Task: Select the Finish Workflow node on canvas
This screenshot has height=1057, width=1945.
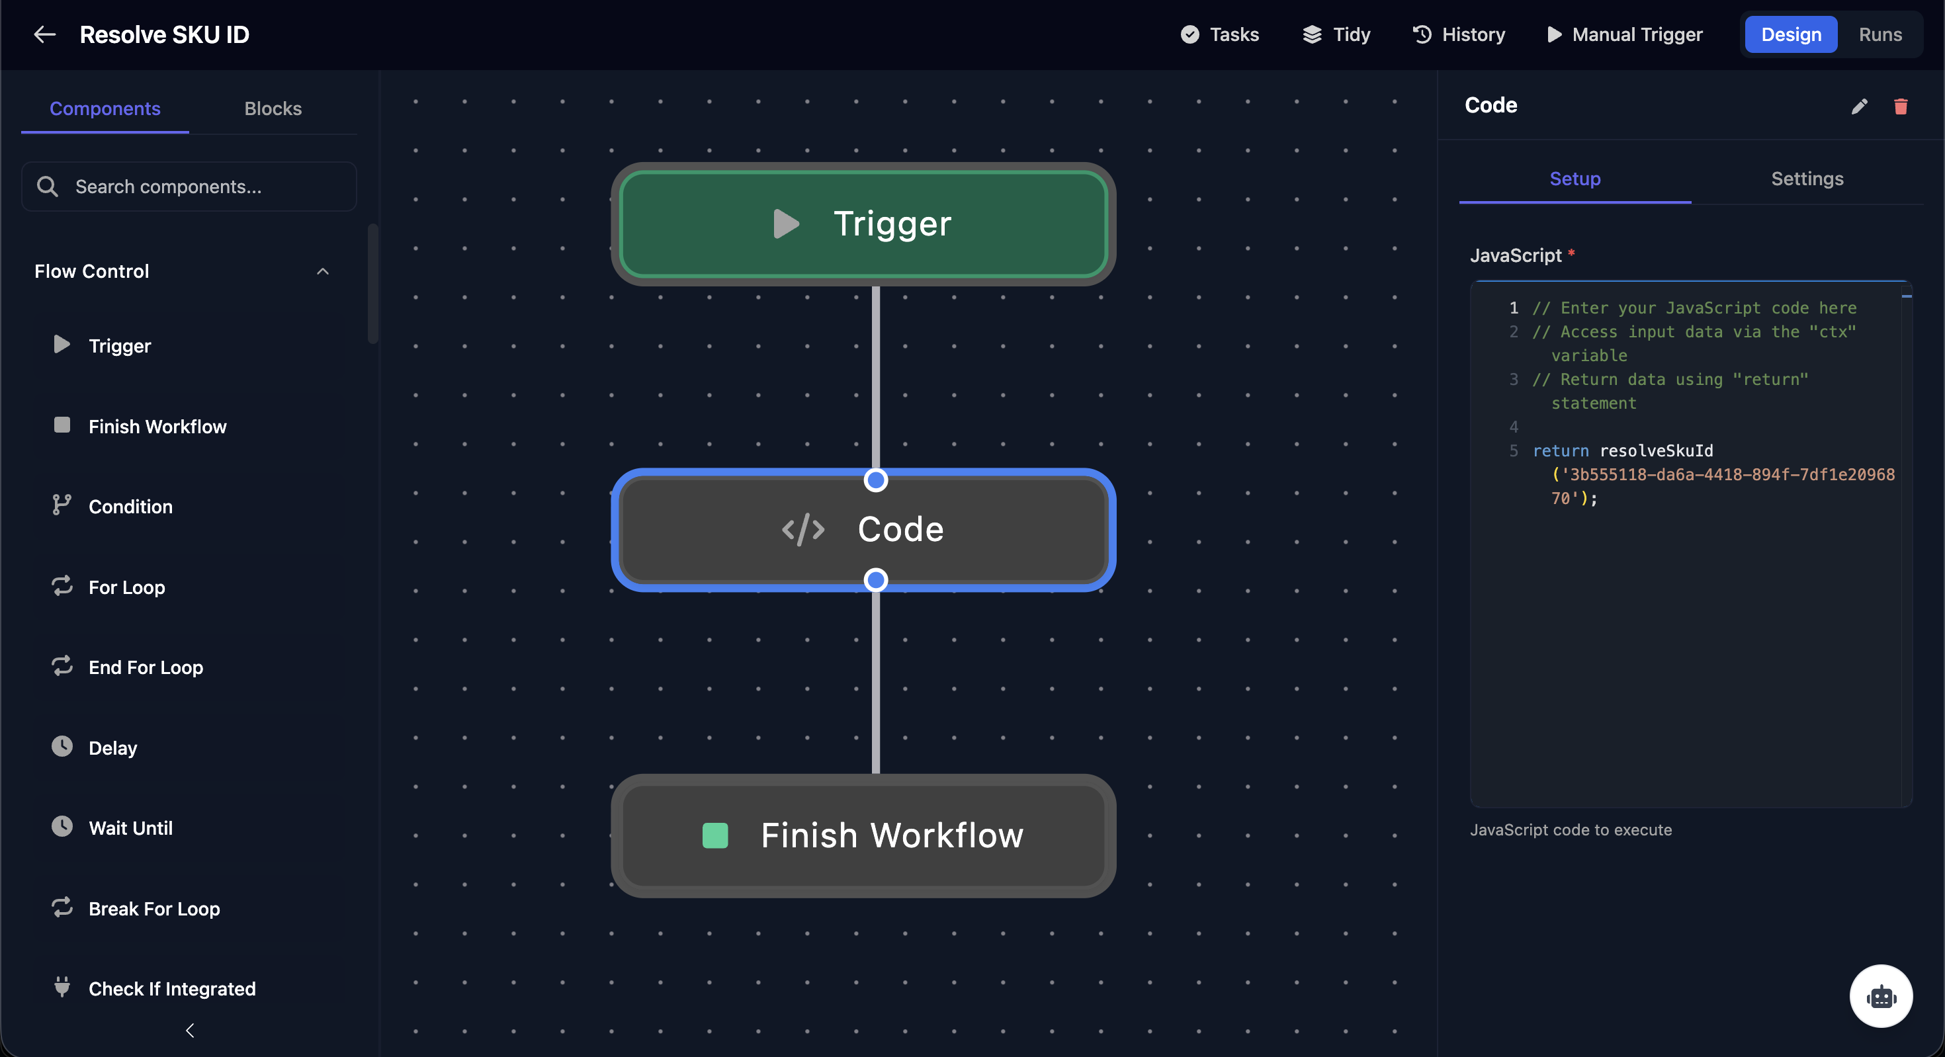Action: pyautogui.click(x=863, y=836)
